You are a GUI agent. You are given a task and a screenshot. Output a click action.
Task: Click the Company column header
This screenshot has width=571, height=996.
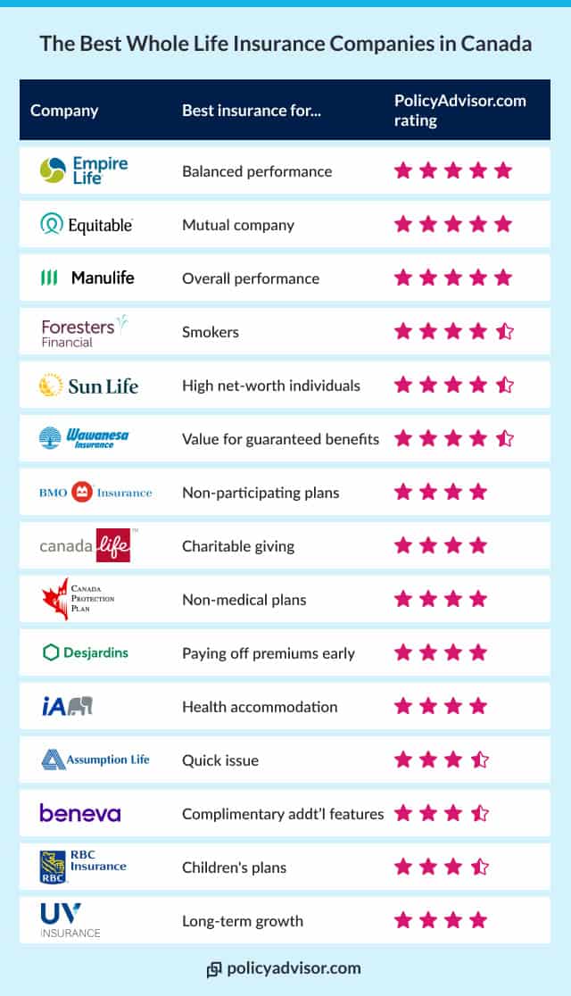click(x=64, y=111)
